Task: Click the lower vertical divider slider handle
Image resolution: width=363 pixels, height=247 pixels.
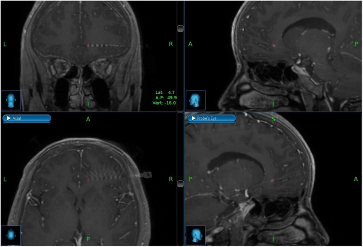Action: [180, 183]
